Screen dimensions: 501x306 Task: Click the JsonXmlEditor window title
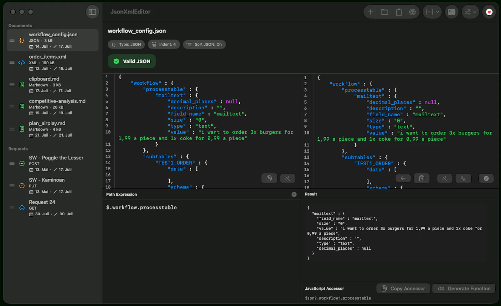point(130,12)
